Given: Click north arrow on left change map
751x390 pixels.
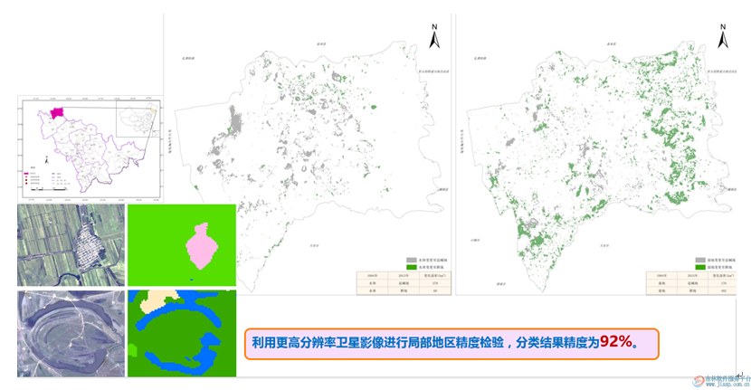Looking at the screenshot, I should (434, 36).
